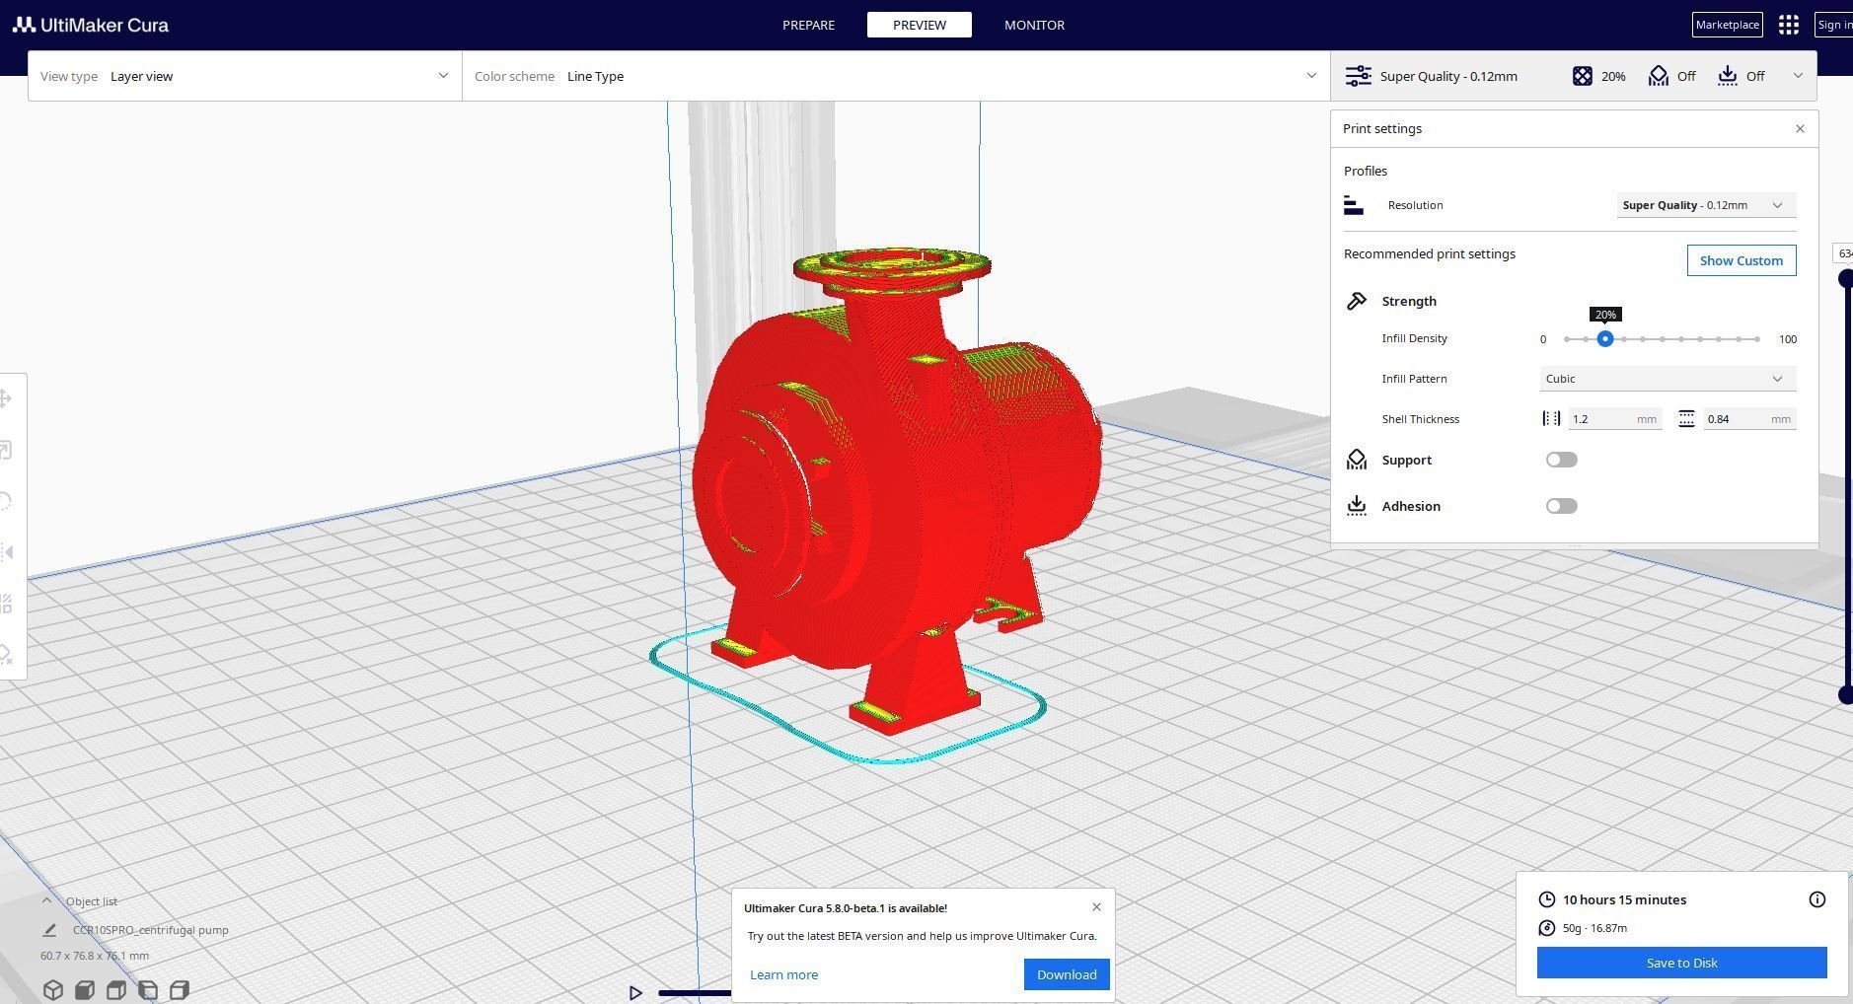This screenshot has height=1004, width=1853.
Task: Select the top view camera cube
Action: [116, 989]
